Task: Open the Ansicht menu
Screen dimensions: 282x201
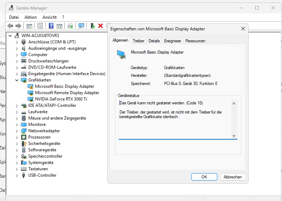Action: (x=50, y=17)
